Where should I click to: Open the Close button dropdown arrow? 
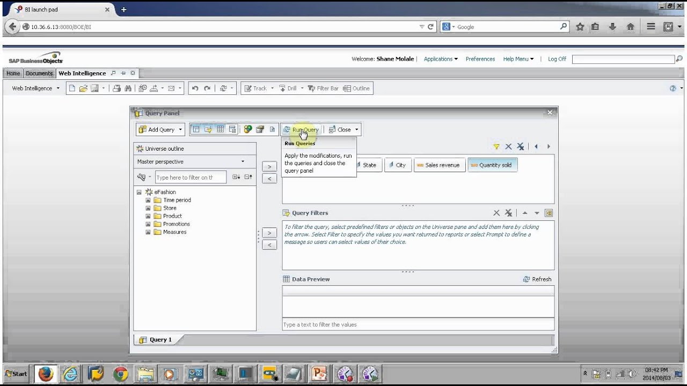pos(356,130)
